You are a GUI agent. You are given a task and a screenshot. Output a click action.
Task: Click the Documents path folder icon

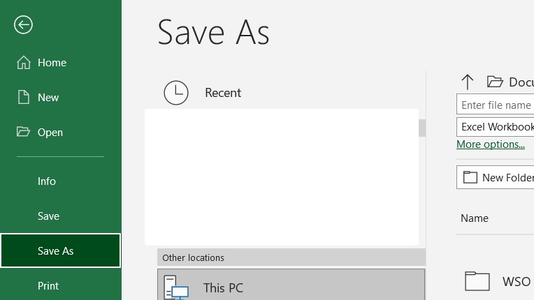pos(496,82)
